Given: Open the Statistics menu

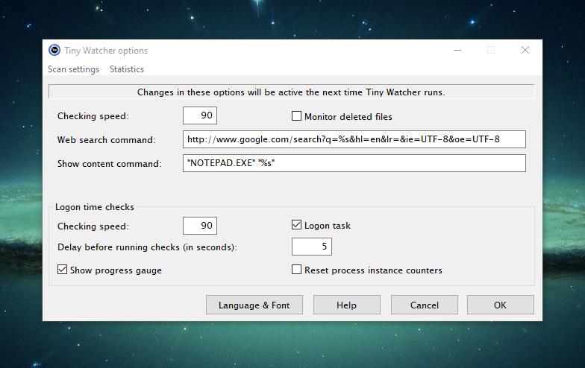Looking at the screenshot, I should pyautogui.click(x=127, y=69).
